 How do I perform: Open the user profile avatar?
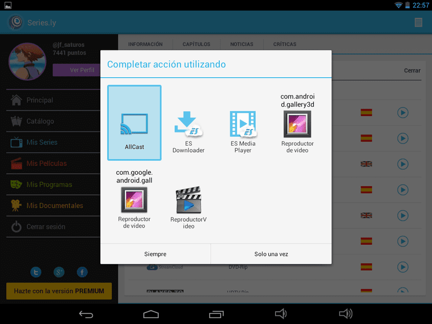coord(27,61)
